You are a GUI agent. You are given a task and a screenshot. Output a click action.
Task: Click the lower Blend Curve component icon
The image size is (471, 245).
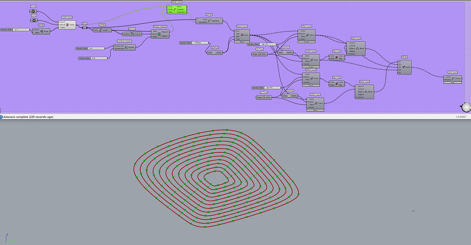coord(366,92)
